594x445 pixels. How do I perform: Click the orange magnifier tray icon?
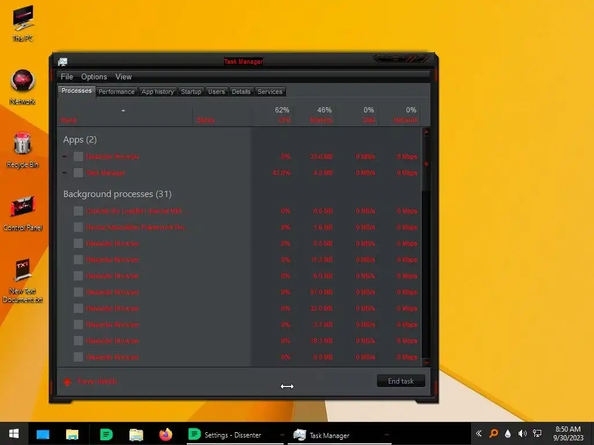click(x=494, y=433)
